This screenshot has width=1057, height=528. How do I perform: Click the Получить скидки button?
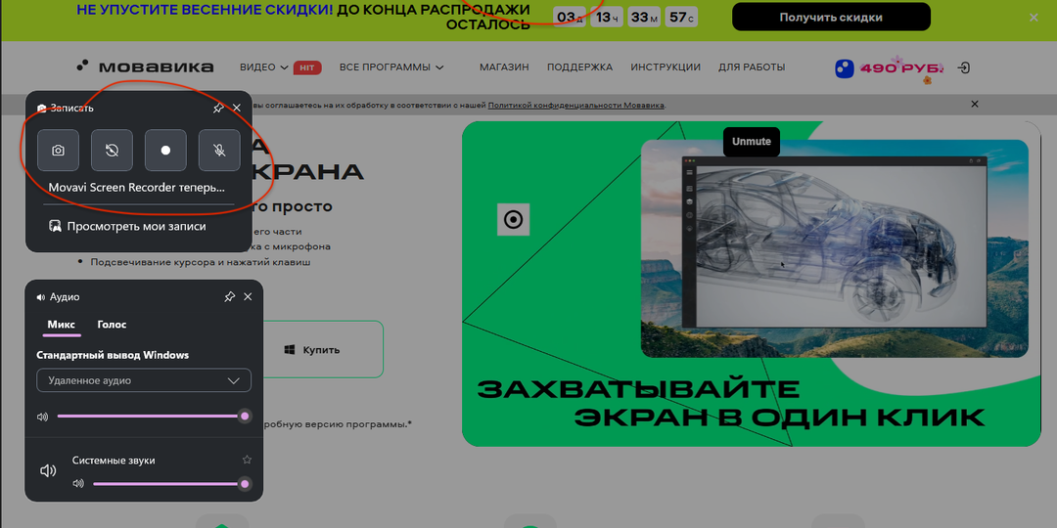(x=831, y=17)
